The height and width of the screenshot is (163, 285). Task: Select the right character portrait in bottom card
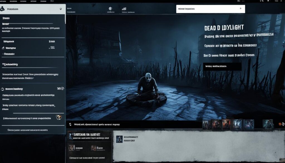(94, 148)
